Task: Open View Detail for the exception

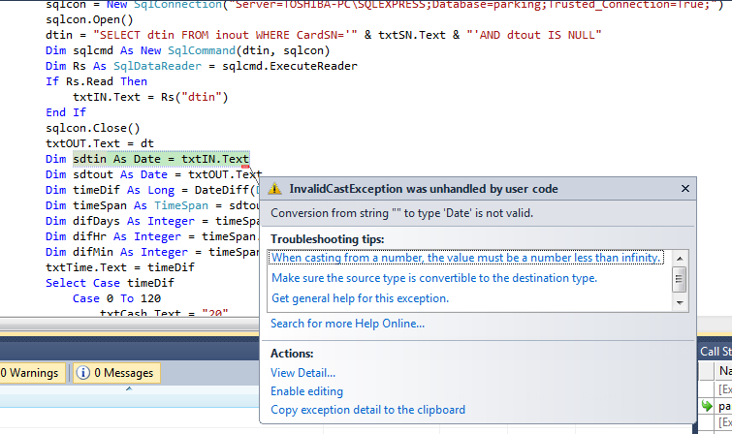Action: point(302,373)
